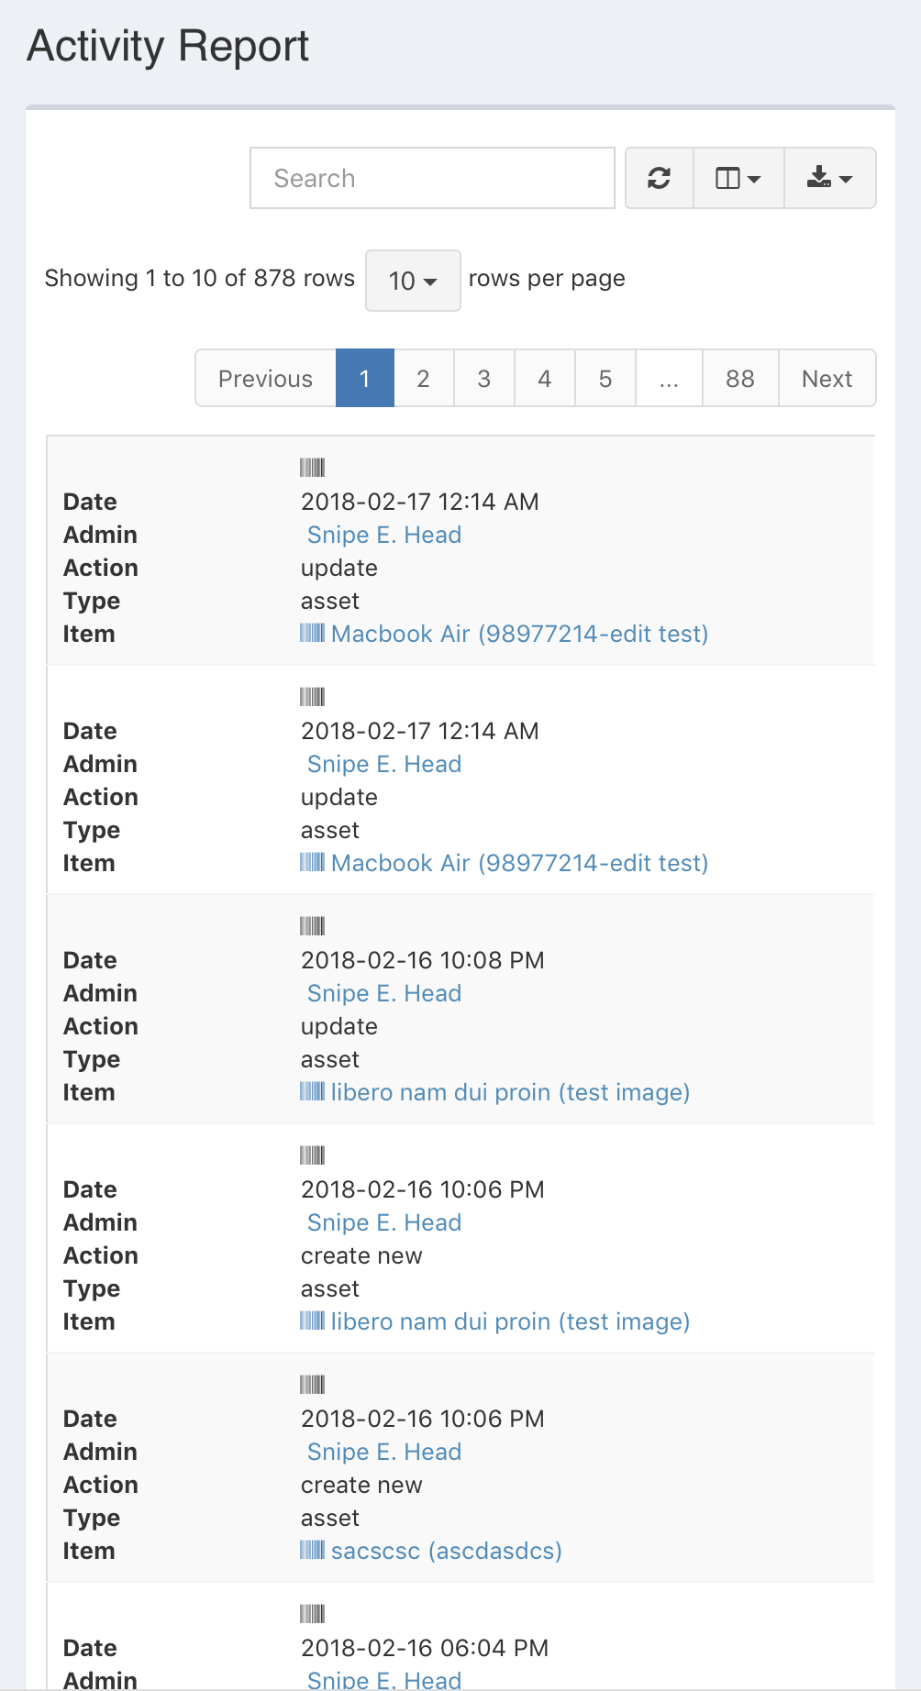Click the refresh icon to reload the table
This screenshot has height=1691, width=921.
coord(659,178)
